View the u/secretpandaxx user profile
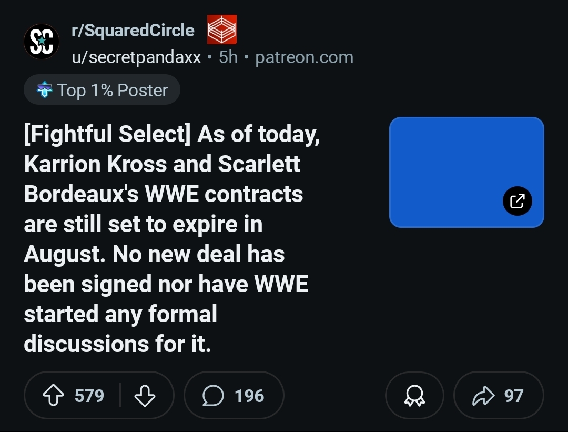This screenshot has height=432, width=568. point(136,57)
